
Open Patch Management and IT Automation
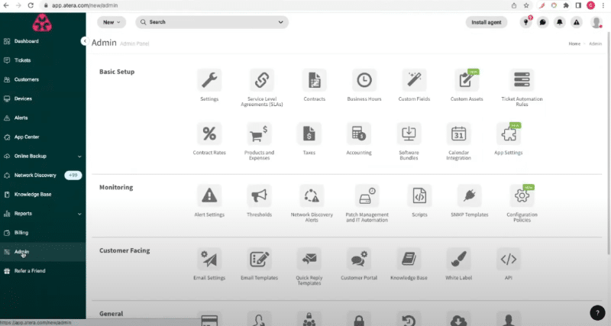pyautogui.click(x=367, y=195)
